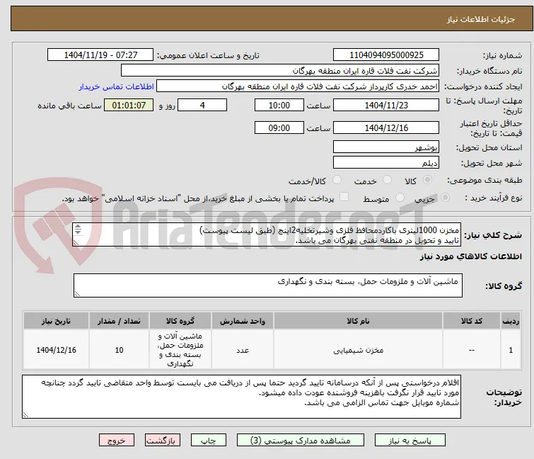This screenshot has height=459, width=534.
Task: Click the واحد شمارش column header
Action: 243,321
